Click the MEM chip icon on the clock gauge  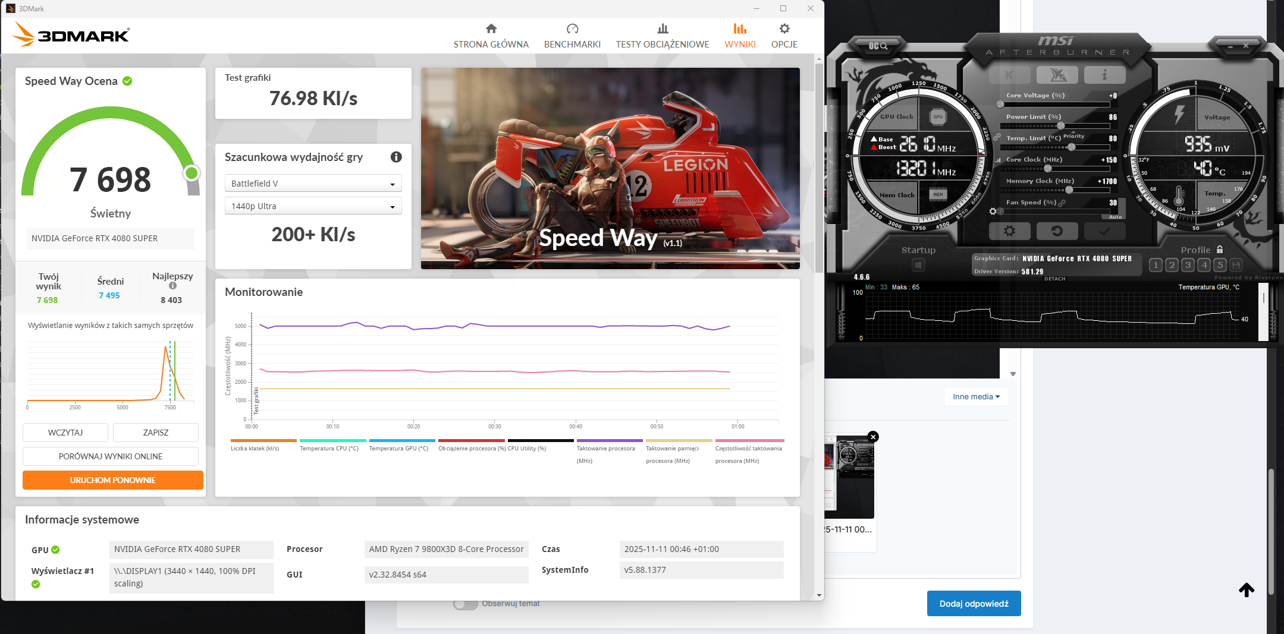[938, 194]
